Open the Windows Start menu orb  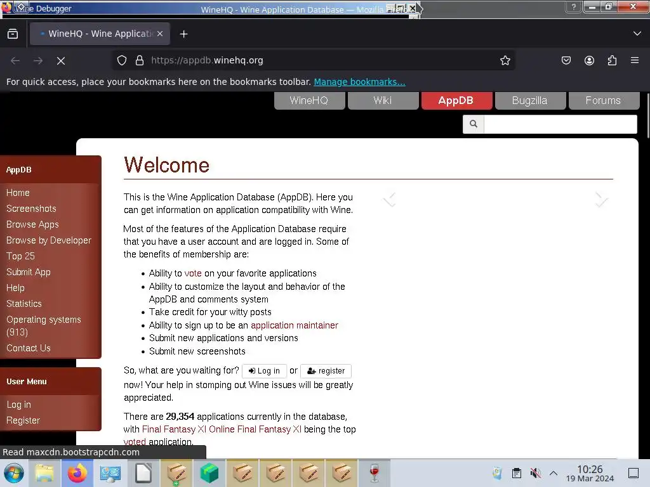14,473
